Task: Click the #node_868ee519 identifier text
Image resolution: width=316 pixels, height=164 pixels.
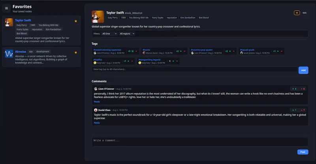Action: pos(134,13)
